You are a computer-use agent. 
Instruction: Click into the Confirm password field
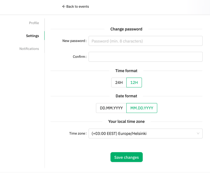146,57
